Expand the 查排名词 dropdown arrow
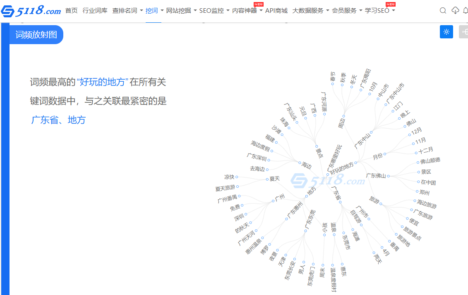468x295 pixels. pos(142,10)
